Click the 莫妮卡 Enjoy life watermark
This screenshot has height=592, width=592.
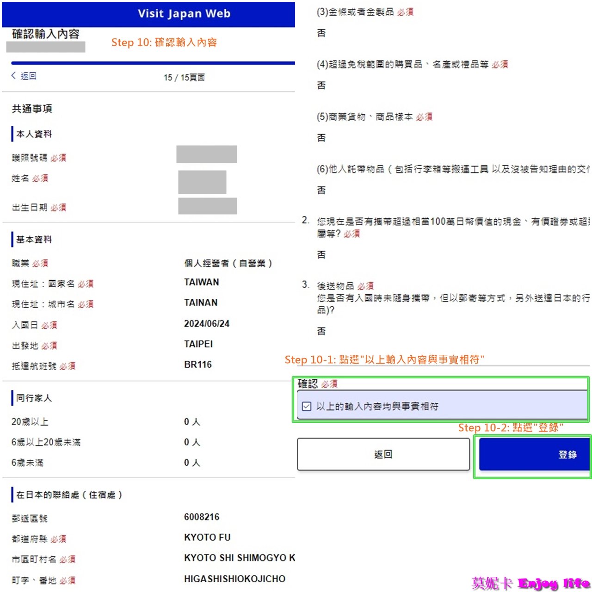click(530, 583)
